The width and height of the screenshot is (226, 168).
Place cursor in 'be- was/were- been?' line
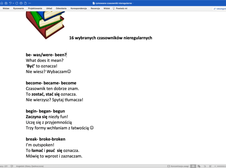tap(46, 55)
